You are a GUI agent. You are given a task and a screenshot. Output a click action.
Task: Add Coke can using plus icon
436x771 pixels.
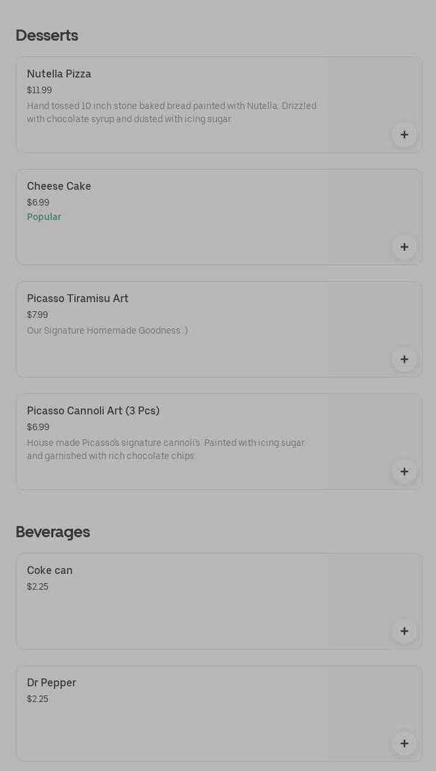click(404, 631)
